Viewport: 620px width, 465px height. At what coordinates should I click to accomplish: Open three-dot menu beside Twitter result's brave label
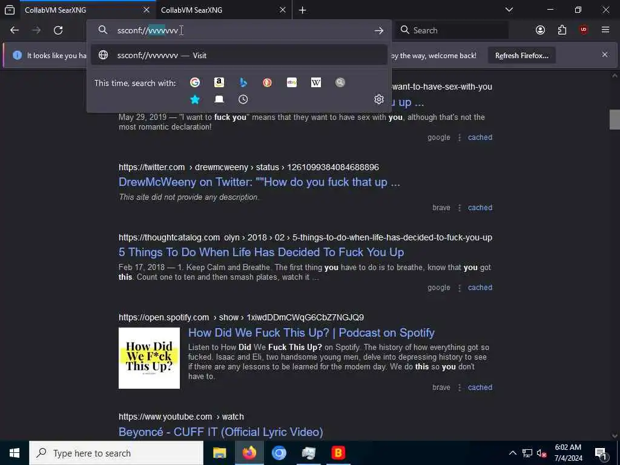coord(460,208)
